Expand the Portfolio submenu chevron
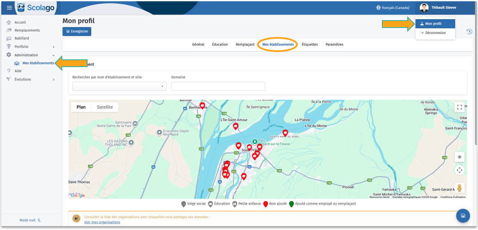 tap(54, 47)
